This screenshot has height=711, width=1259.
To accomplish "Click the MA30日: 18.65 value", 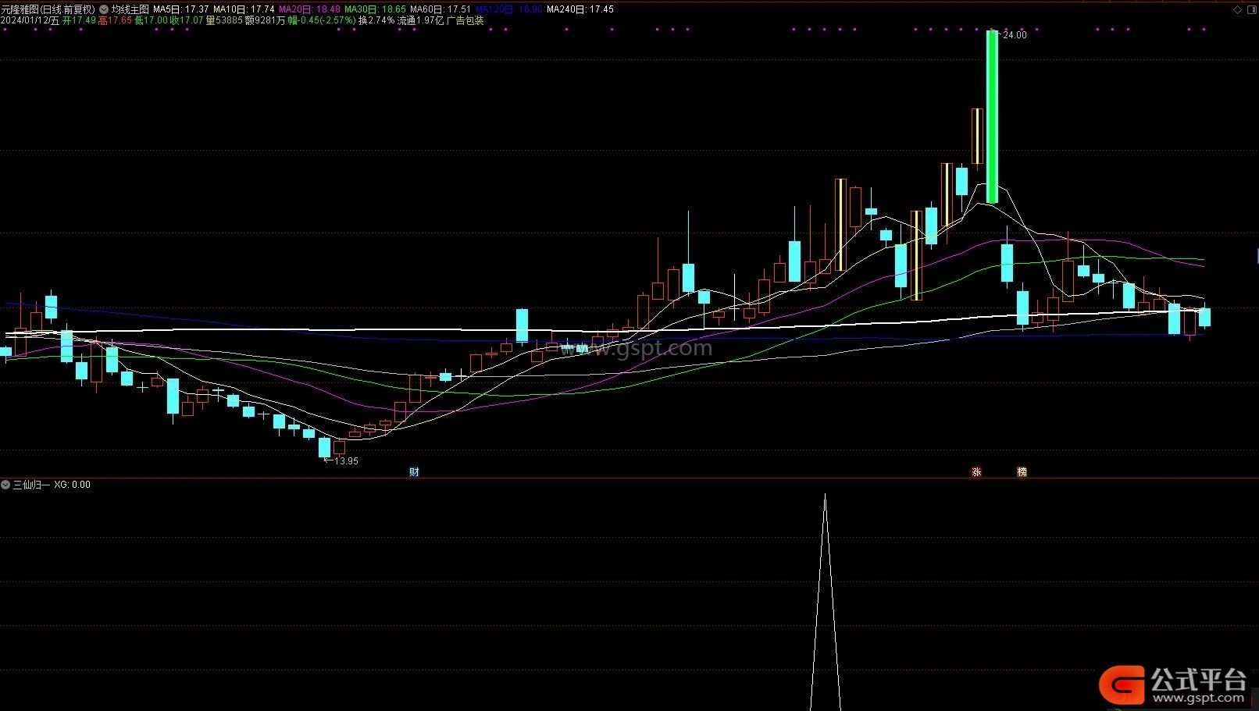I will coord(375,9).
